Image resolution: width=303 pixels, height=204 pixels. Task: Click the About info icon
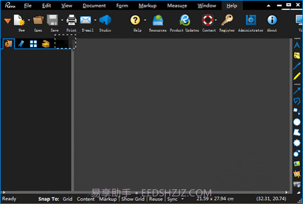272,20
